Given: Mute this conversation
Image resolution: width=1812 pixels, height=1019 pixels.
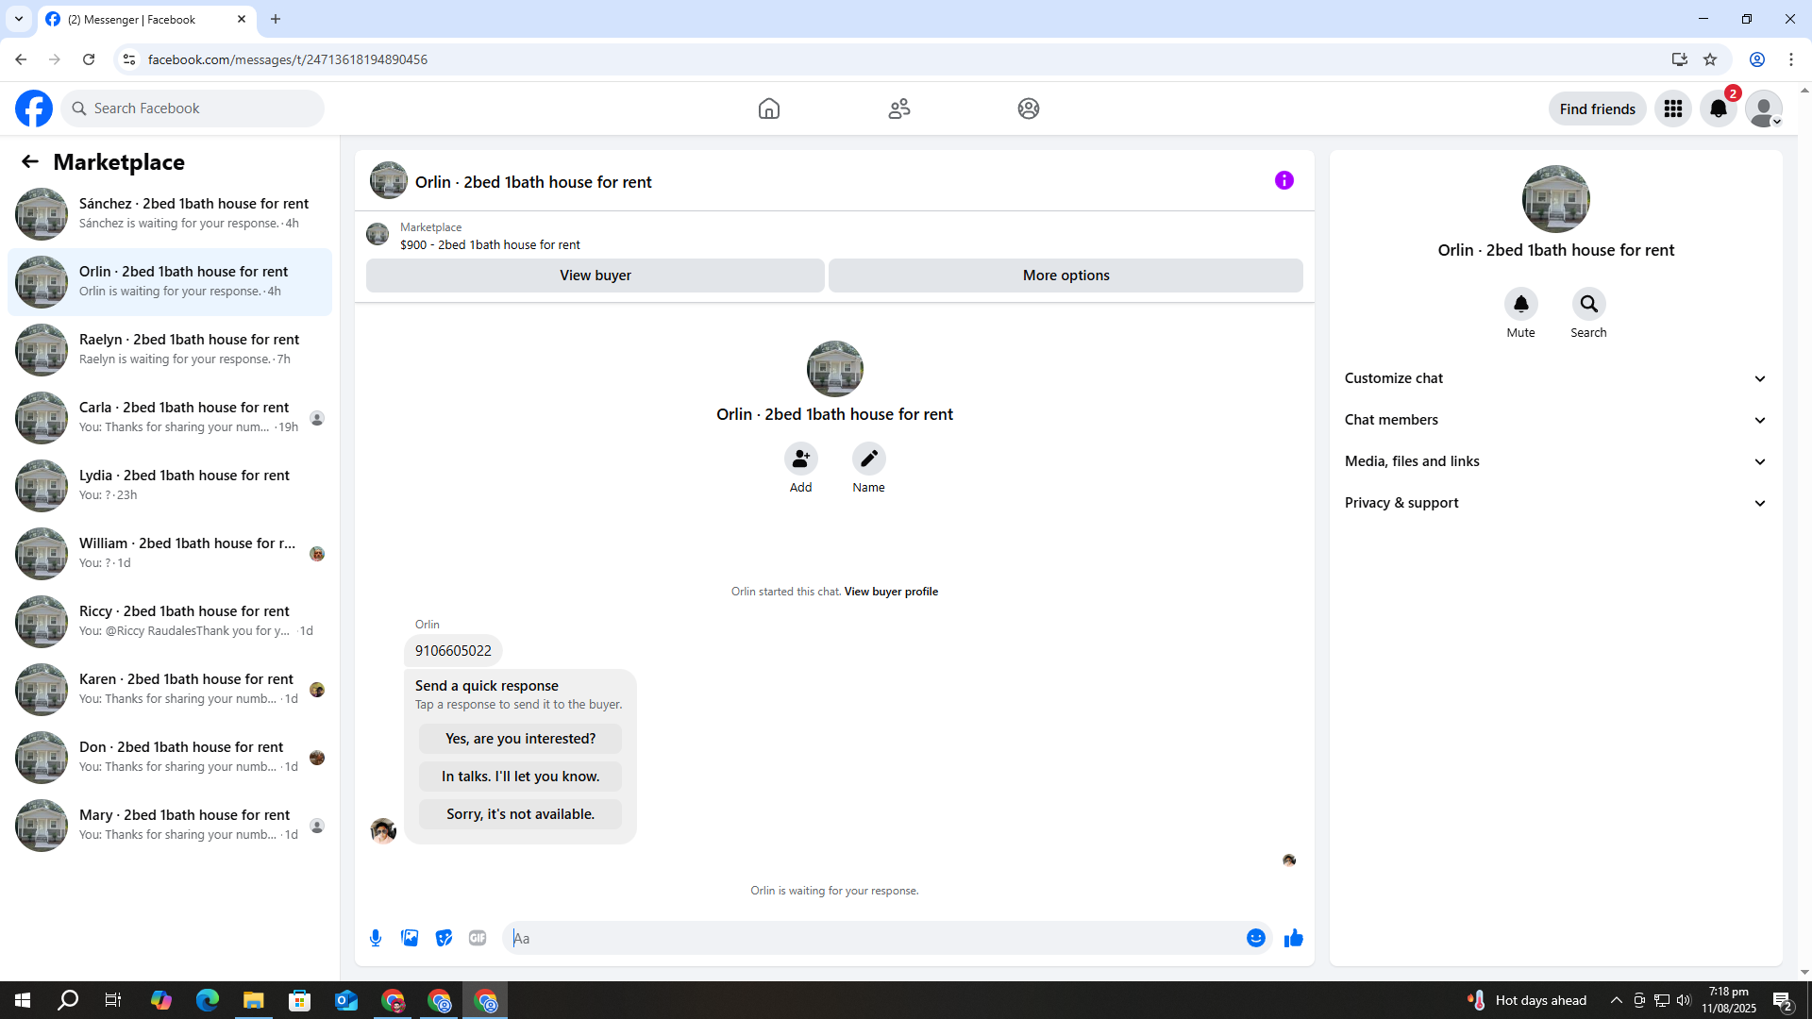Looking at the screenshot, I should [x=1520, y=305].
